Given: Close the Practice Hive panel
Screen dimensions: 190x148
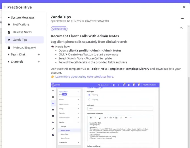Looking at the screenshot, I should click(184, 7).
